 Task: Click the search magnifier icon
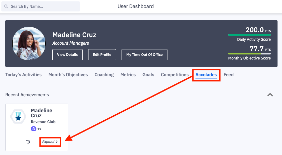pos(6,6)
